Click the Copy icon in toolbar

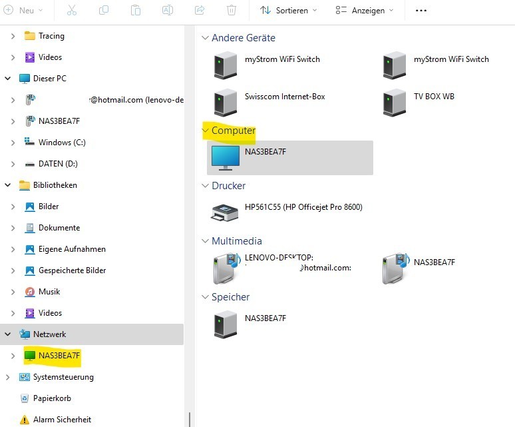point(103,10)
